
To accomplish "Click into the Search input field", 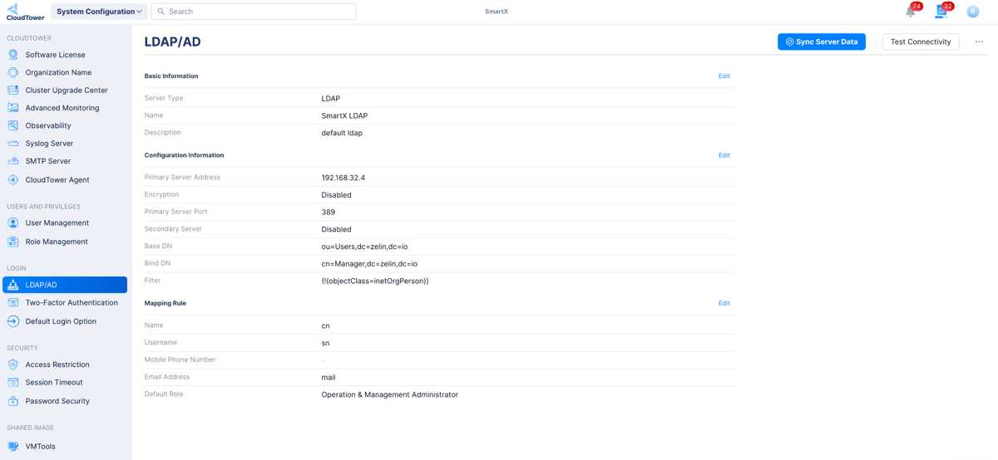I will 258,12.
